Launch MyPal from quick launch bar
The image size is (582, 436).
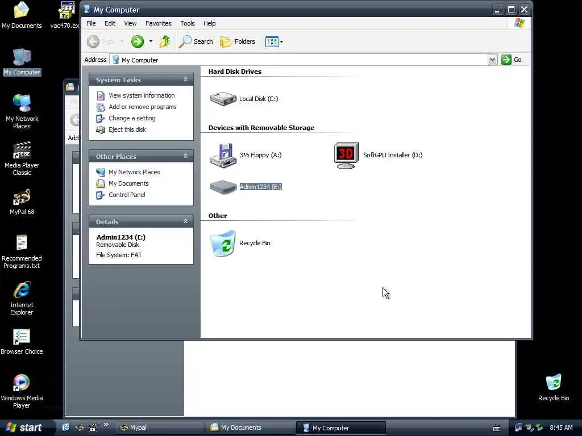pyautogui.click(x=80, y=427)
